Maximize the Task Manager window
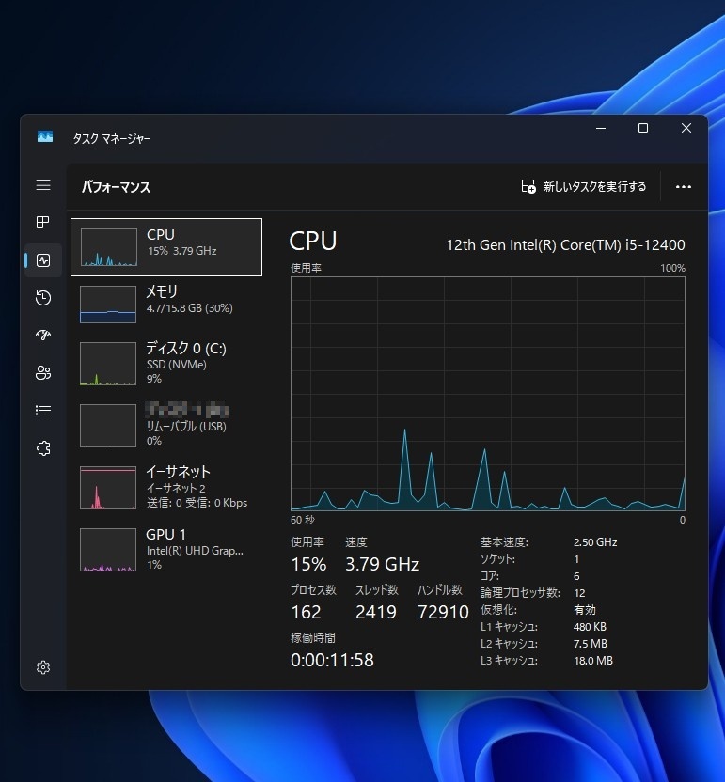The image size is (725, 782). coord(643,128)
